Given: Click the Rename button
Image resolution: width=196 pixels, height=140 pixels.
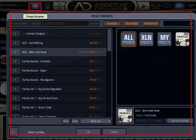Looking at the screenshot, I should point(142,121).
